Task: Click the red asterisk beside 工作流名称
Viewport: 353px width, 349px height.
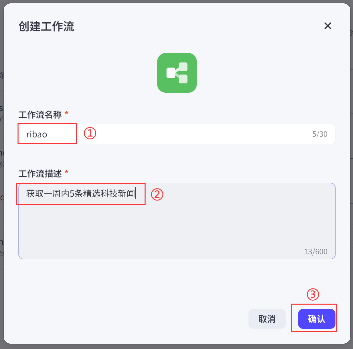Action: tap(66, 113)
